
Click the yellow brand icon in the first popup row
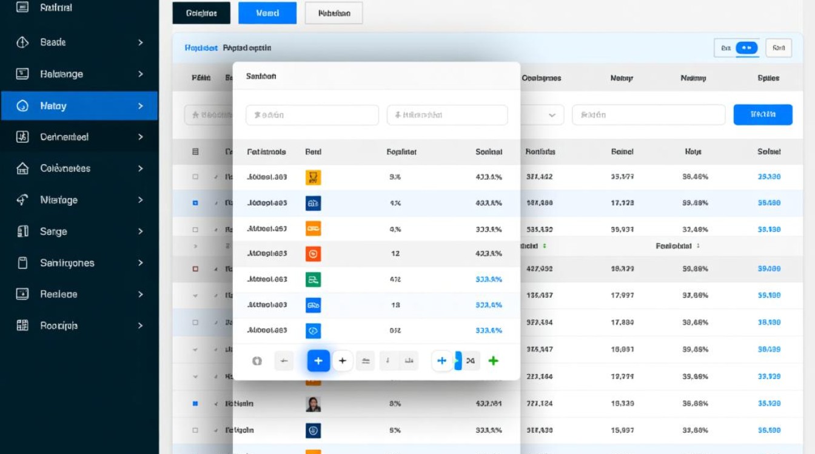[x=314, y=177]
